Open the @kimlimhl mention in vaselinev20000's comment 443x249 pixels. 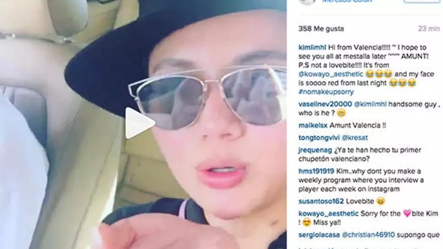coord(370,104)
